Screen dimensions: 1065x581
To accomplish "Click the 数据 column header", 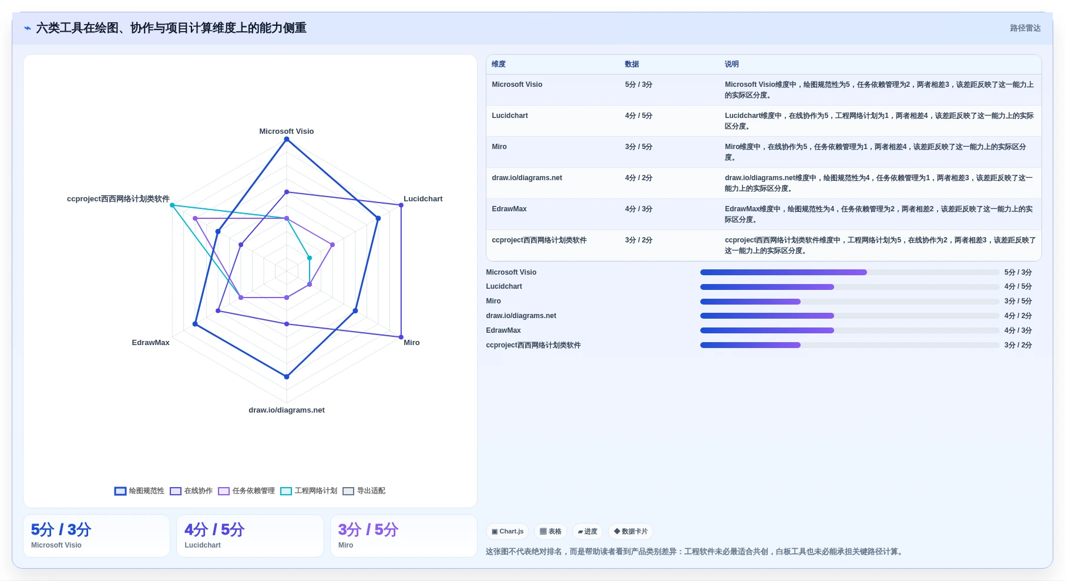I will (632, 65).
